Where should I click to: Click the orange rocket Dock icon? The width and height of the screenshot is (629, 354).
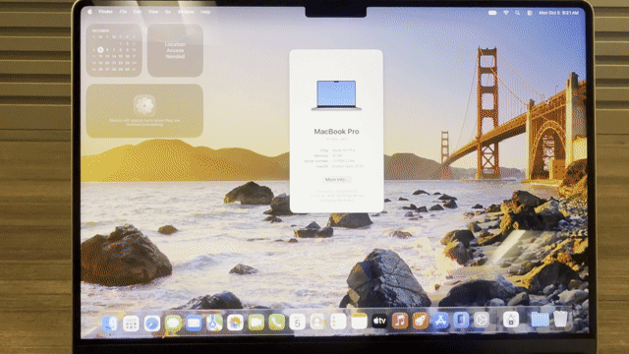coord(420,321)
